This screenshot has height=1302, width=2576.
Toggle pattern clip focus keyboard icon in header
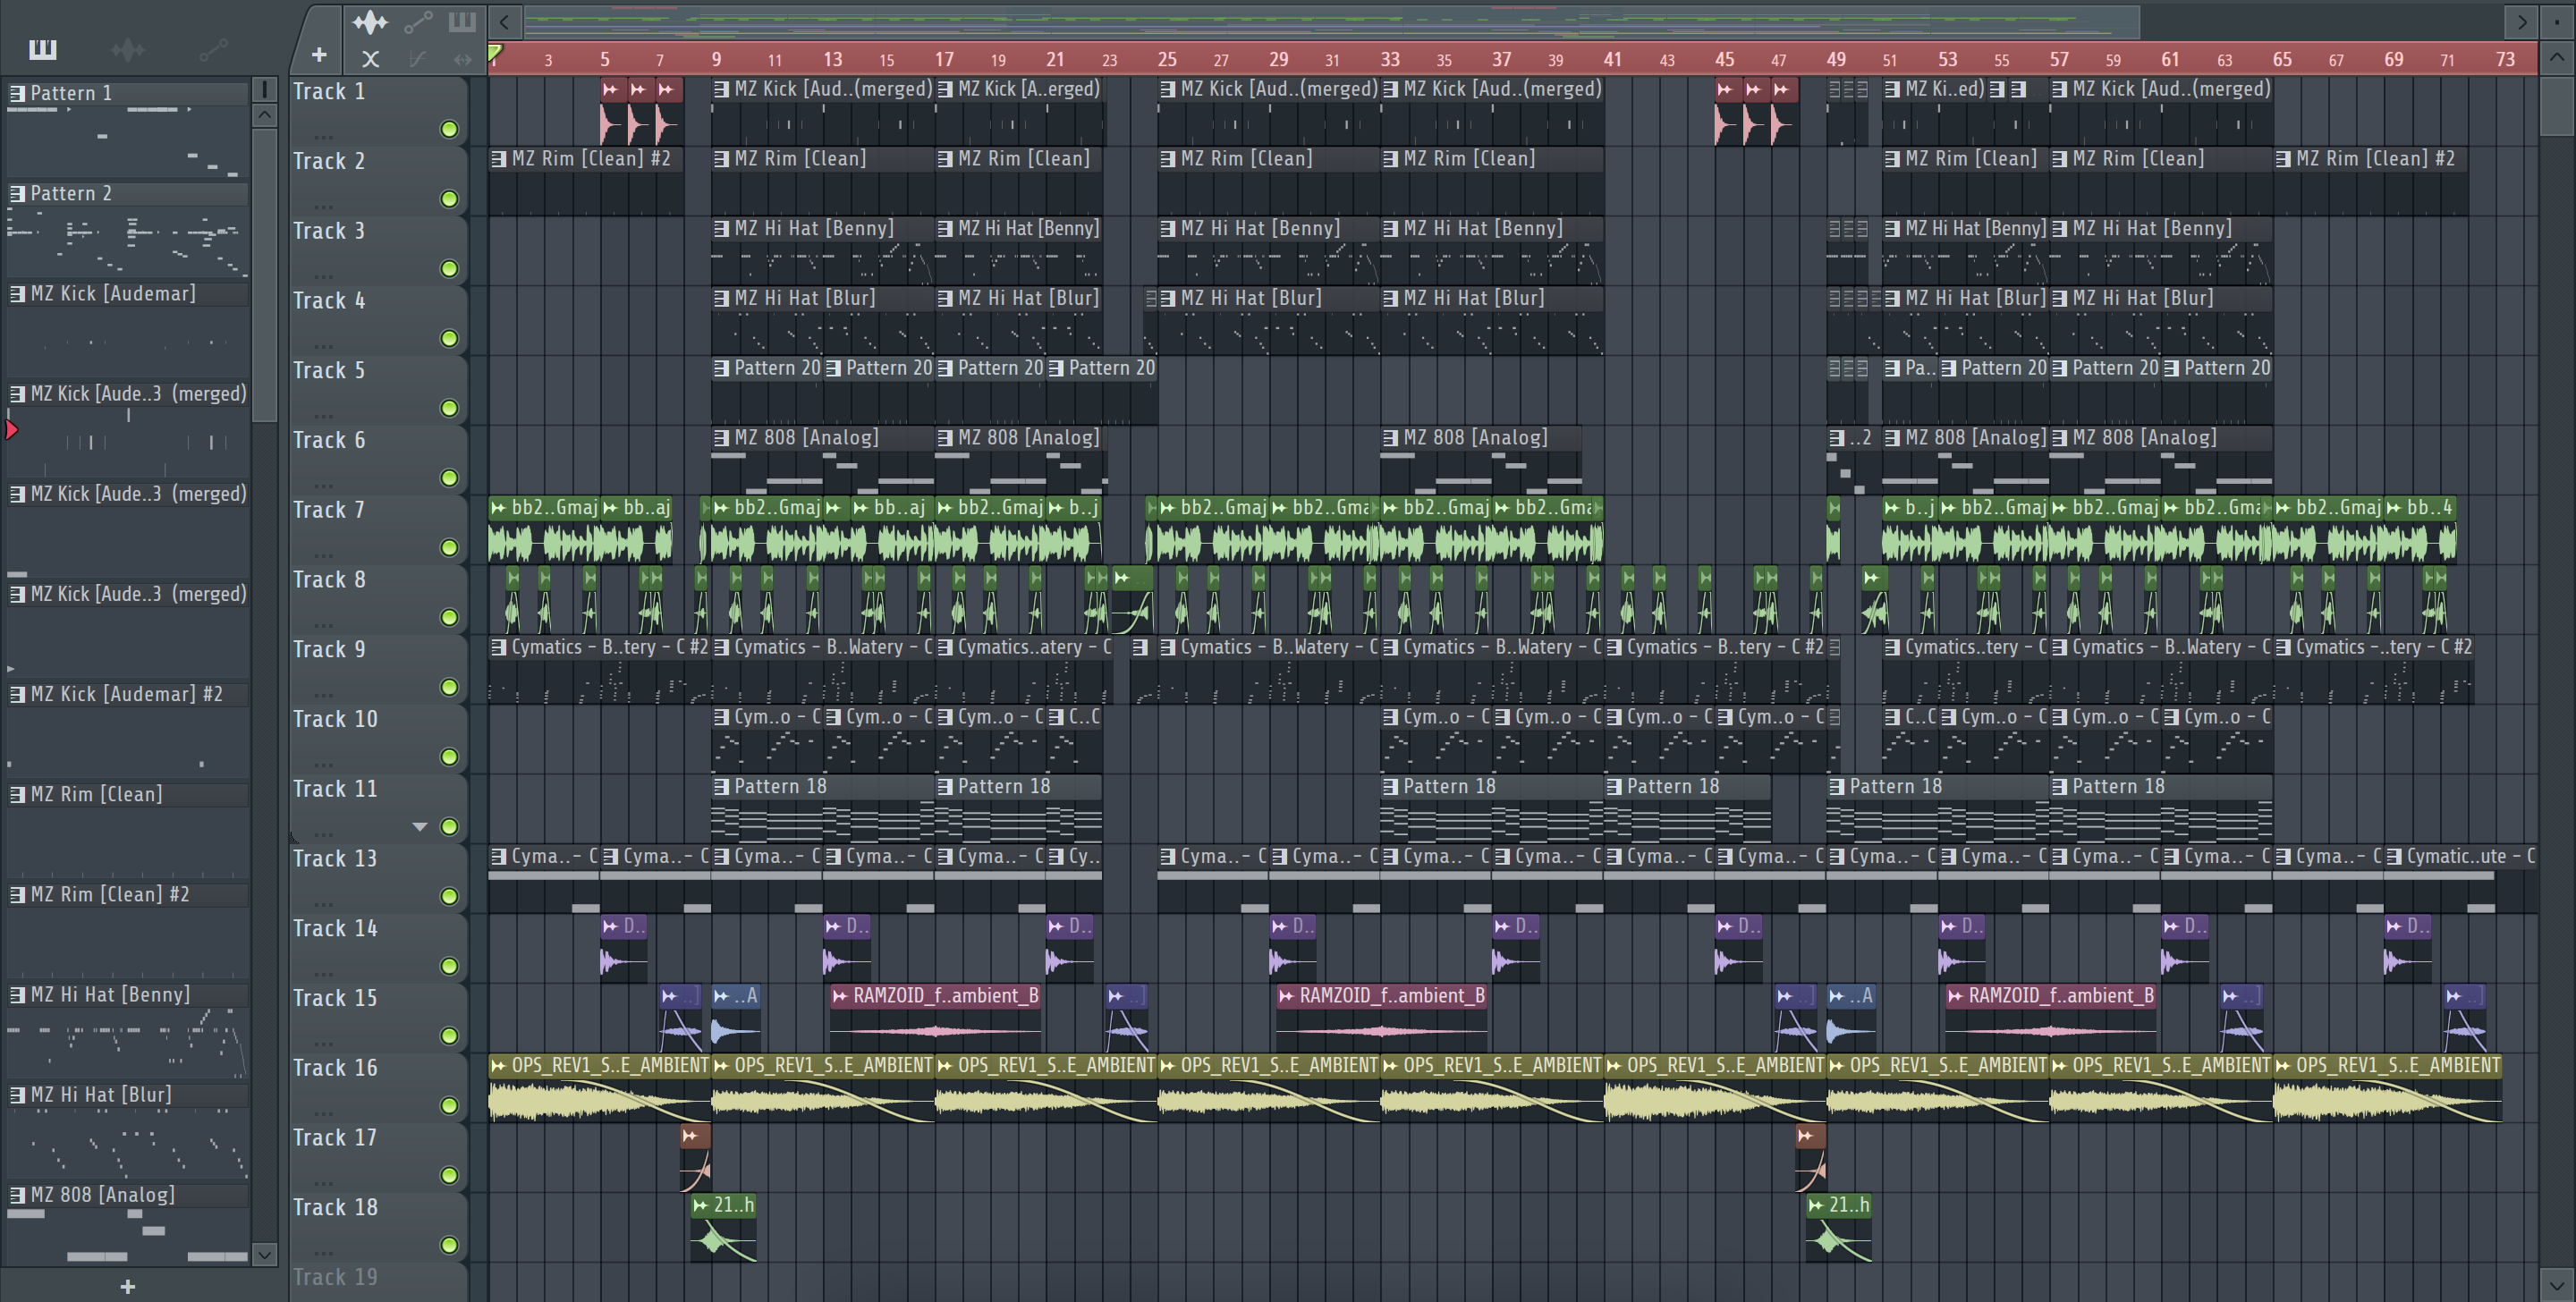pyautogui.click(x=462, y=21)
